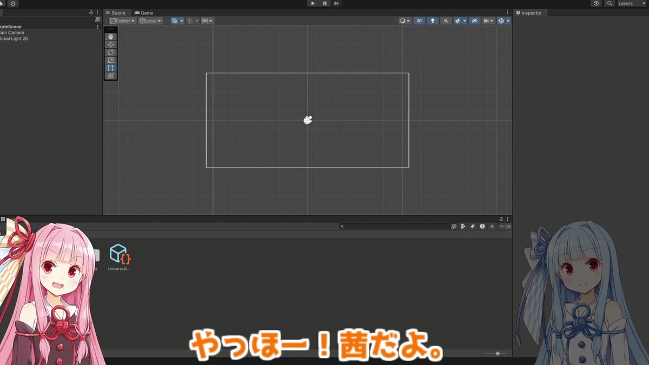The width and height of the screenshot is (649, 365).
Task: Toggle scene view audio
Action: 445,21
